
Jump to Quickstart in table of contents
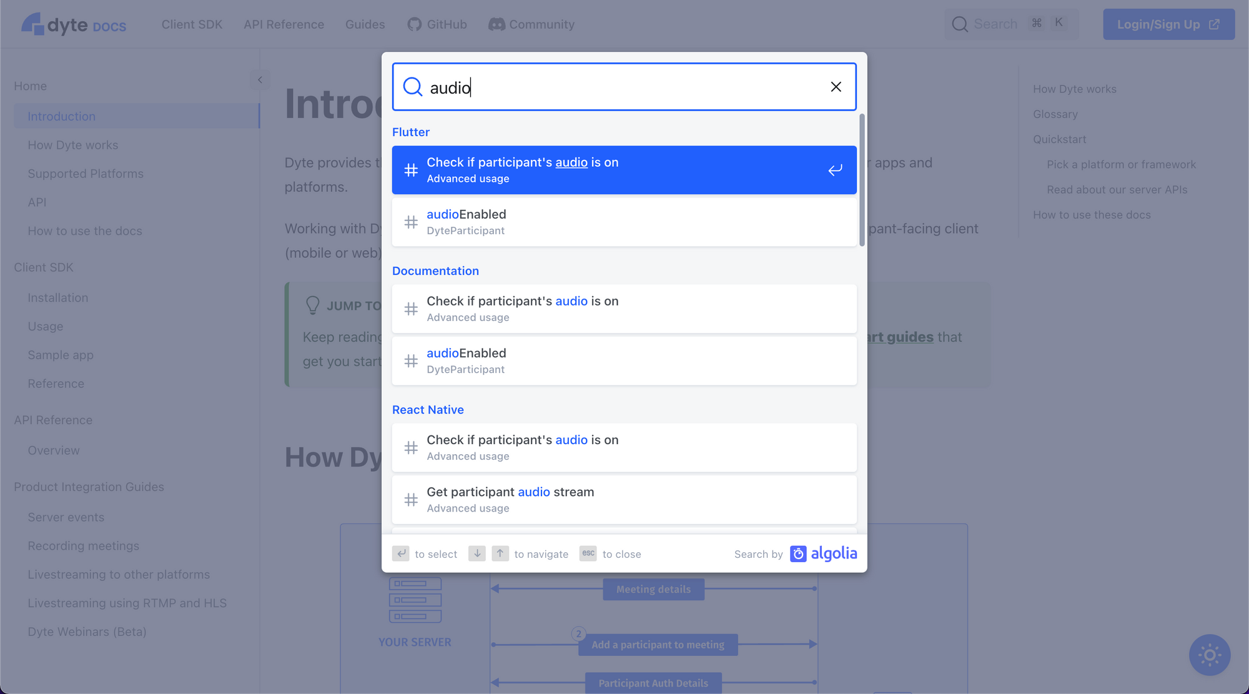tap(1059, 139)
